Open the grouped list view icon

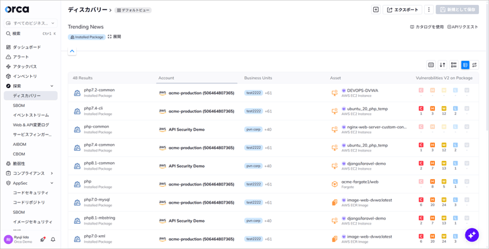click(454, 65)
